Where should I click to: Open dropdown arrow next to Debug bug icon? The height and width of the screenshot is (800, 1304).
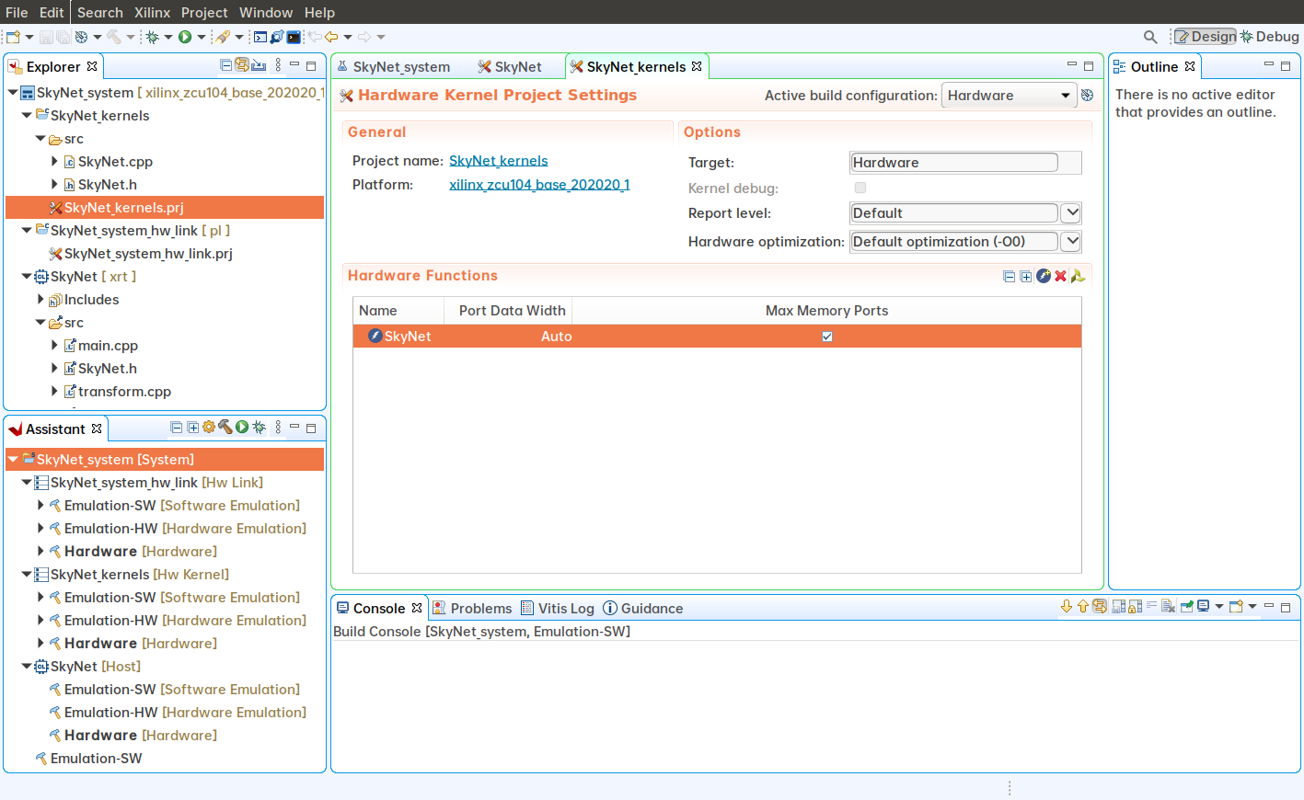[168, 38]
